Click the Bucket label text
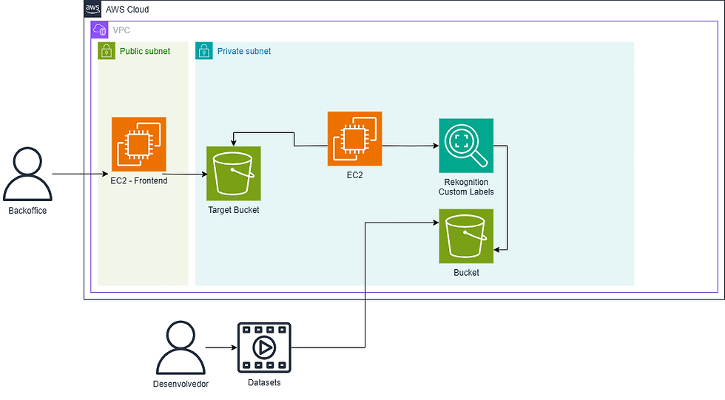The height and width of the screenshot is (400, 725). 466,273
